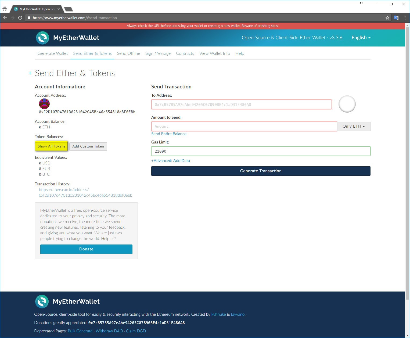Viewport: 410px width, 338px height.
Task: Switch to the Send Offline tab
Action: tap(128, 53)
